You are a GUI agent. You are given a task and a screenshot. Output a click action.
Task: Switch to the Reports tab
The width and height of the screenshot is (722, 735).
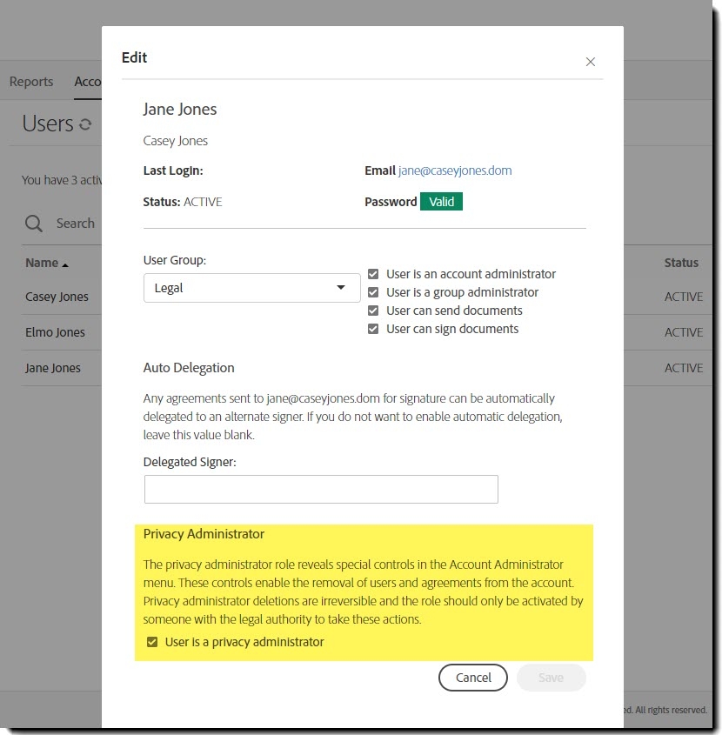30,81
